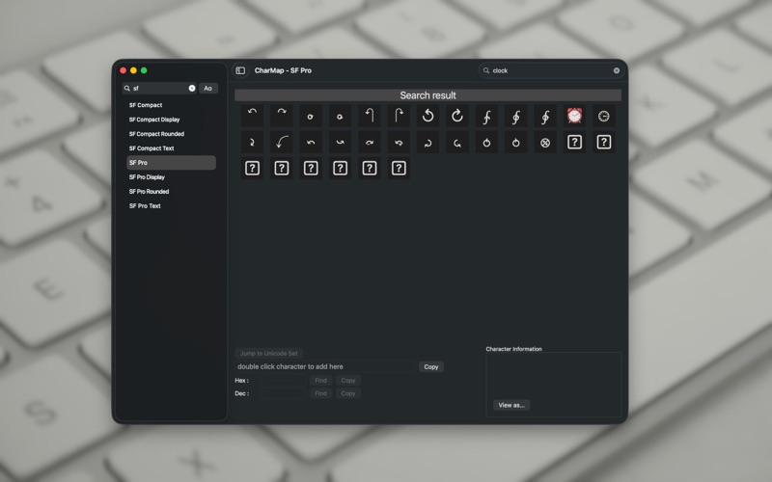Select the integral glyph without a circle
772x482 pixels.
pyautogui.click(x=486, y=116)
